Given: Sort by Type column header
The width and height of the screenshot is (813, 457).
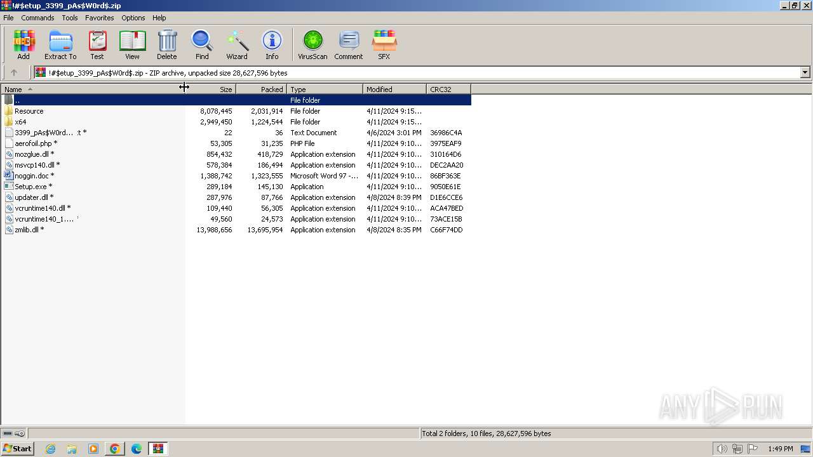Looking at the screenshot, I should [x=325, y=89].
